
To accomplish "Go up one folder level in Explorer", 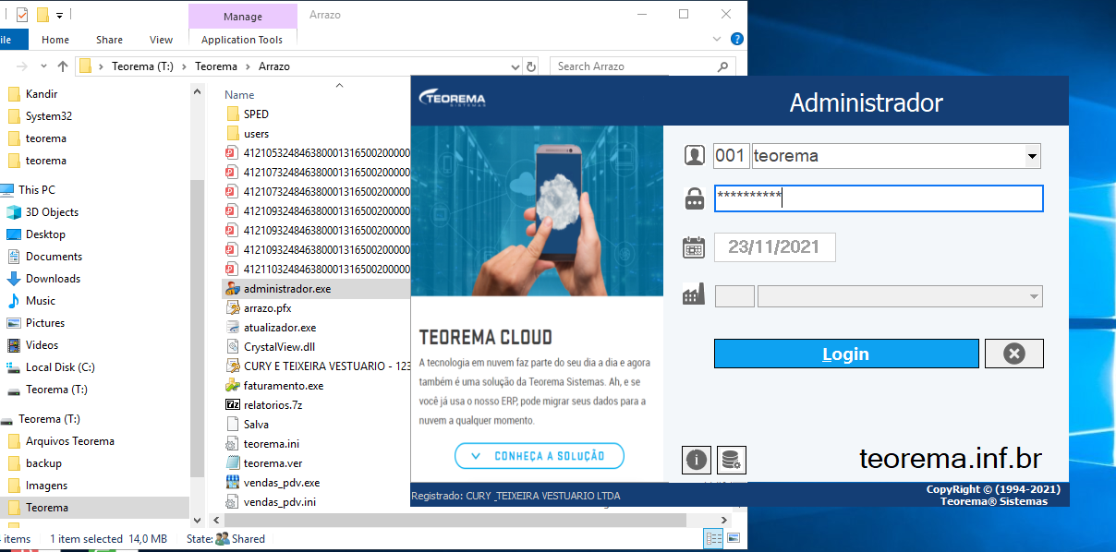I will (x=63, y=66).
